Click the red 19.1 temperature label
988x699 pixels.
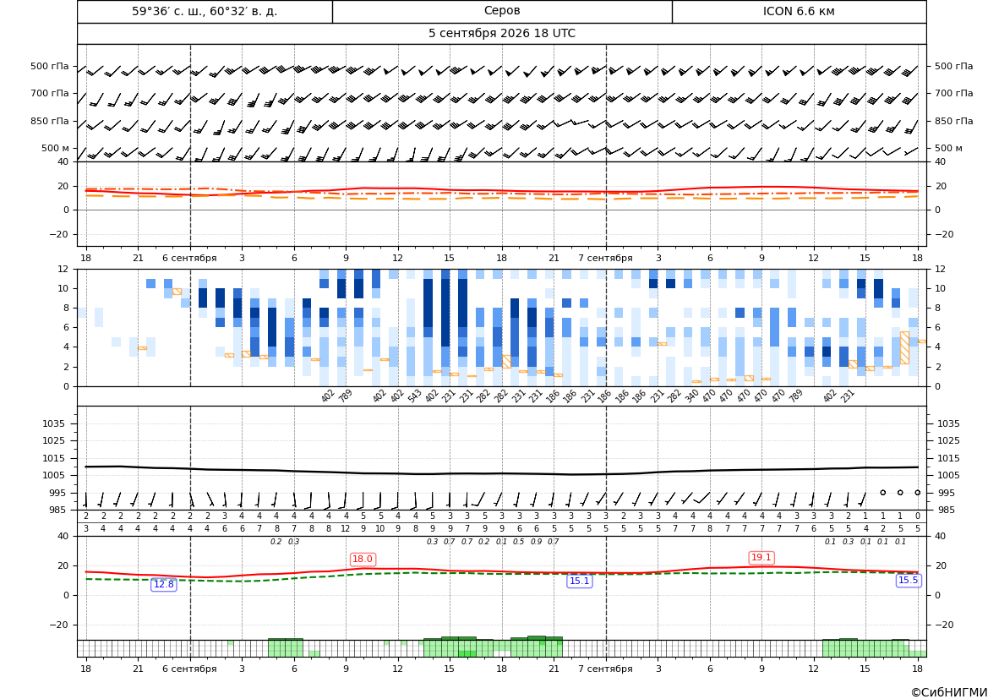(761, 557)
